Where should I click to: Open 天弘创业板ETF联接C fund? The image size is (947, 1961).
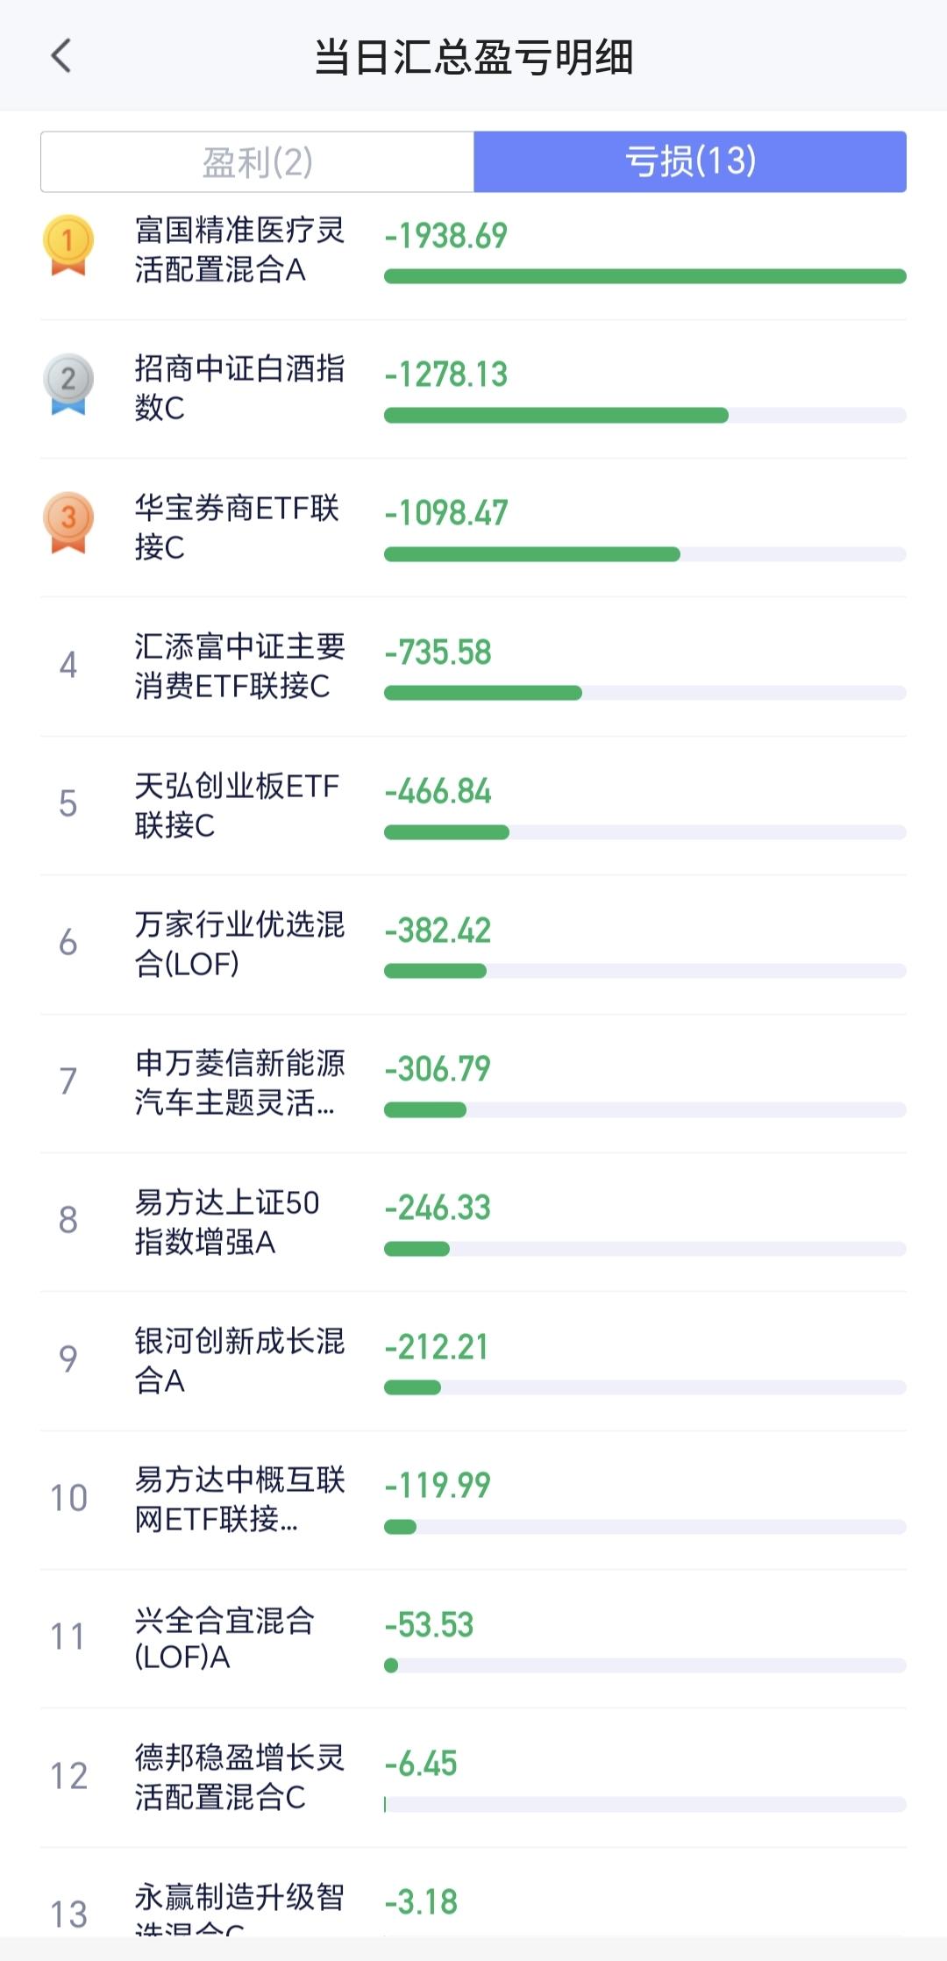pos(237,805)
